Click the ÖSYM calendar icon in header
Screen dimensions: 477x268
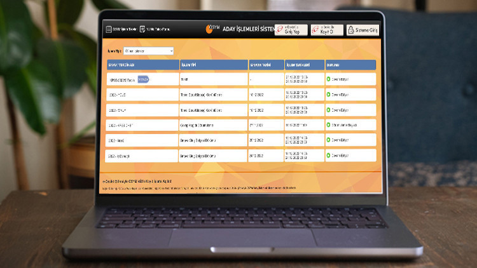click(108, 29)
